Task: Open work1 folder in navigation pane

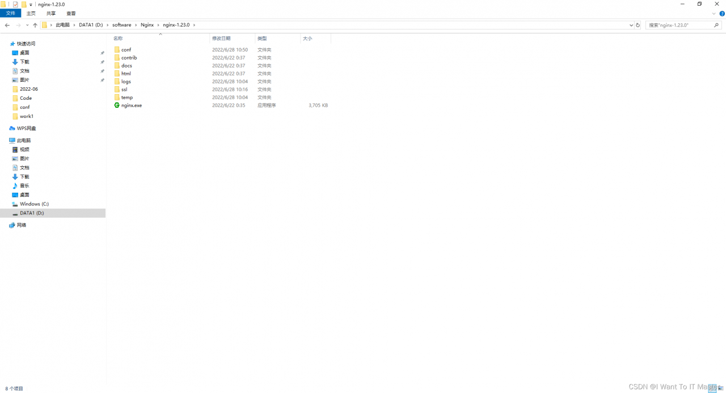Action: pos(26,116)
